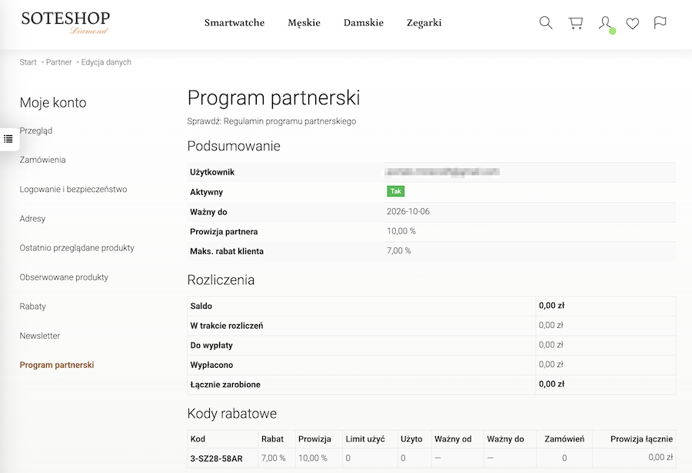Viewport: 692px width, 473px height.
Task: Click the Wypłacono amount
Action: click(x=551, y=365)
